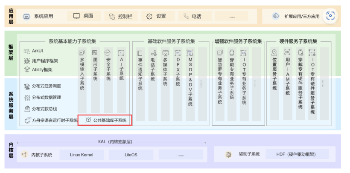
Task: Click the LiteOS box
Action: 131,155
